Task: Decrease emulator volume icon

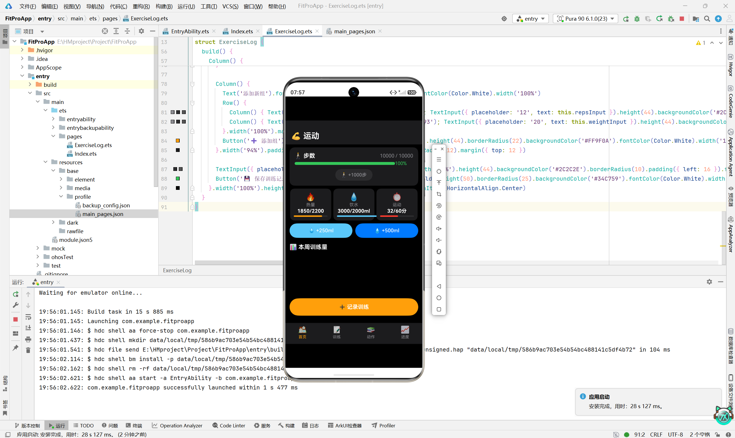Action: 439,240
